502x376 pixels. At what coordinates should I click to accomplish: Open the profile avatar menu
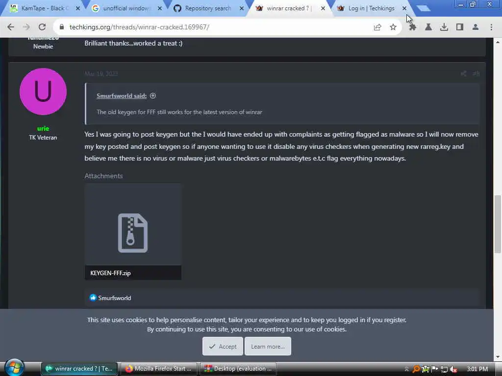pos(476,27)
